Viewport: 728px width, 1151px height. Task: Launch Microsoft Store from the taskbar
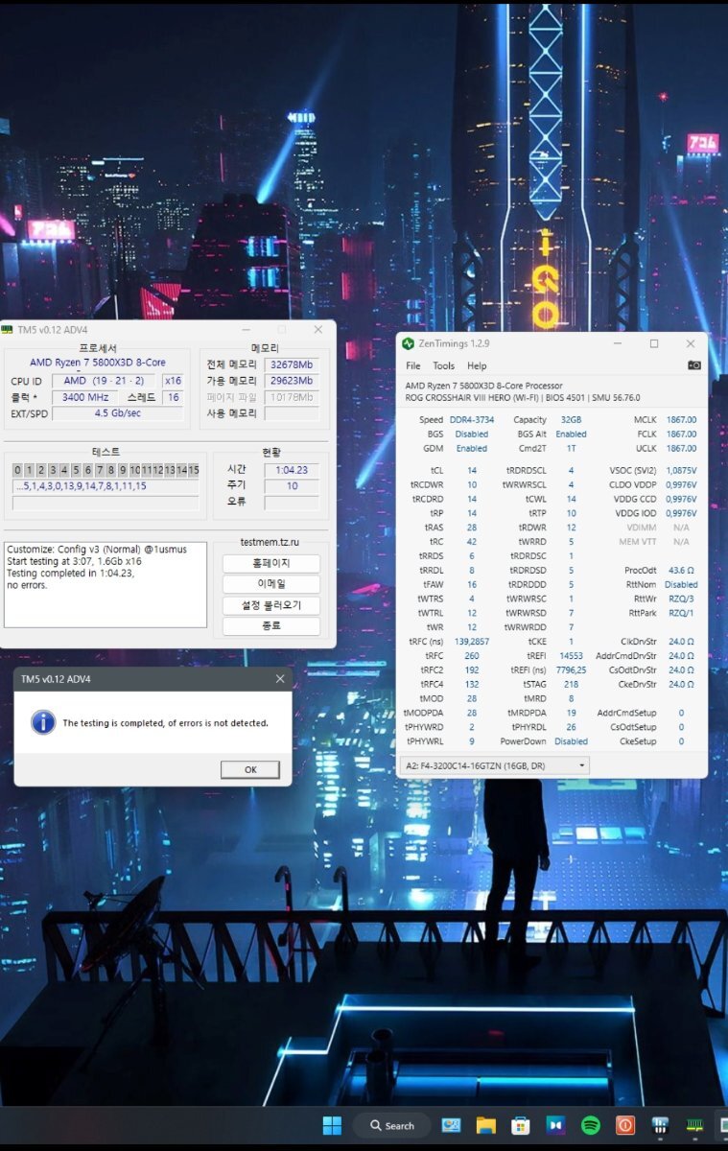tap(521, 1125)
